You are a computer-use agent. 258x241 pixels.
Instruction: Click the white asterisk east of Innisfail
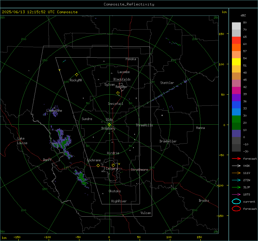tap(136, 98)
